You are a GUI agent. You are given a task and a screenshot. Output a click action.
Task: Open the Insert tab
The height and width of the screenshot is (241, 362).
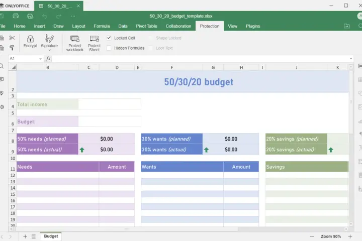tap(40, 26)
